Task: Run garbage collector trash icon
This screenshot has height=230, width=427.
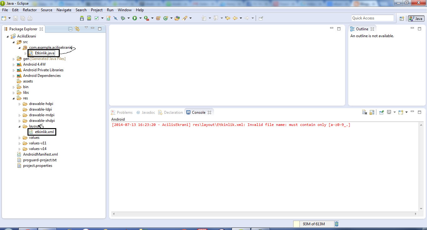Action: [x=337, y=224]
